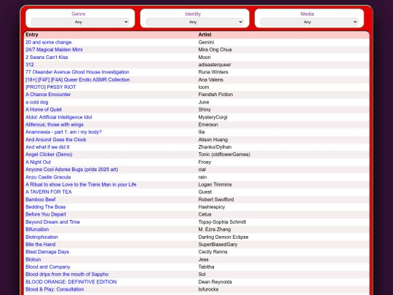
Task: Open 'Aliferous; those with wings' link
Action: tap(55, 125)
